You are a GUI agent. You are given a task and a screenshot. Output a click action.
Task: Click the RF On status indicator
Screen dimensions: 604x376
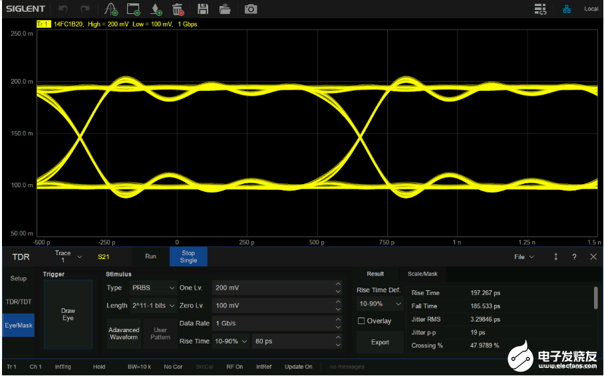coord(235,367)
